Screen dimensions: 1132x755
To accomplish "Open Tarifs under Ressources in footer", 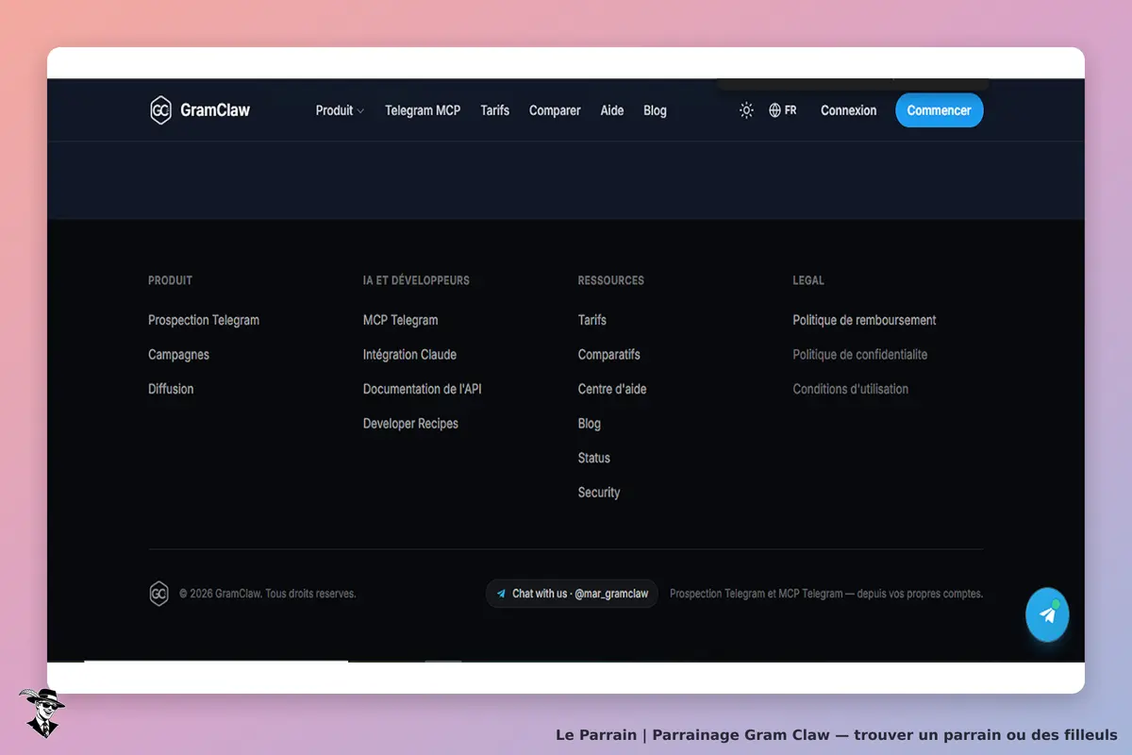I will pyautogui.click(x=592, y=320).
